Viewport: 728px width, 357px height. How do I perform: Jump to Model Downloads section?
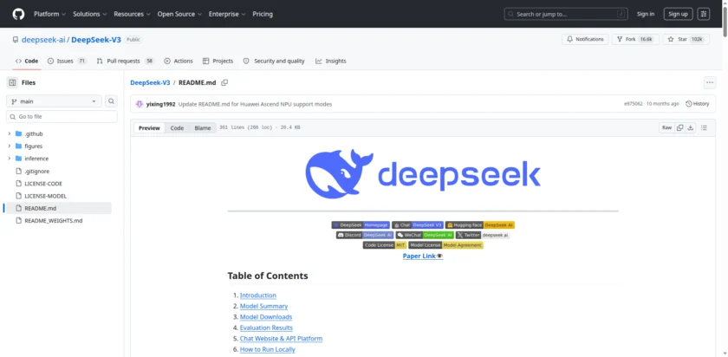[x=266, y=316]
